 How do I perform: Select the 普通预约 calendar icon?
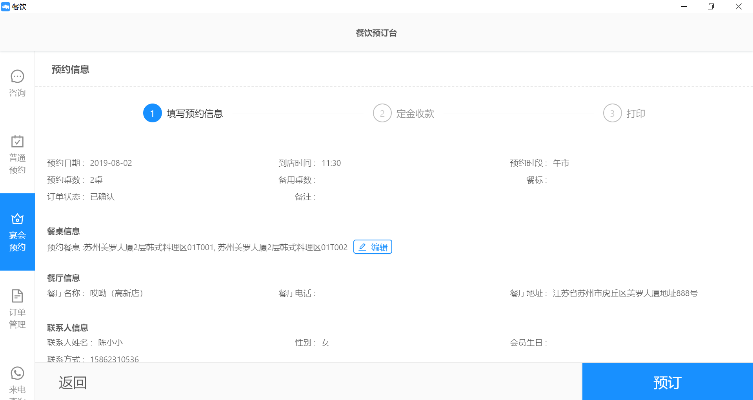[x=17, y=141]
